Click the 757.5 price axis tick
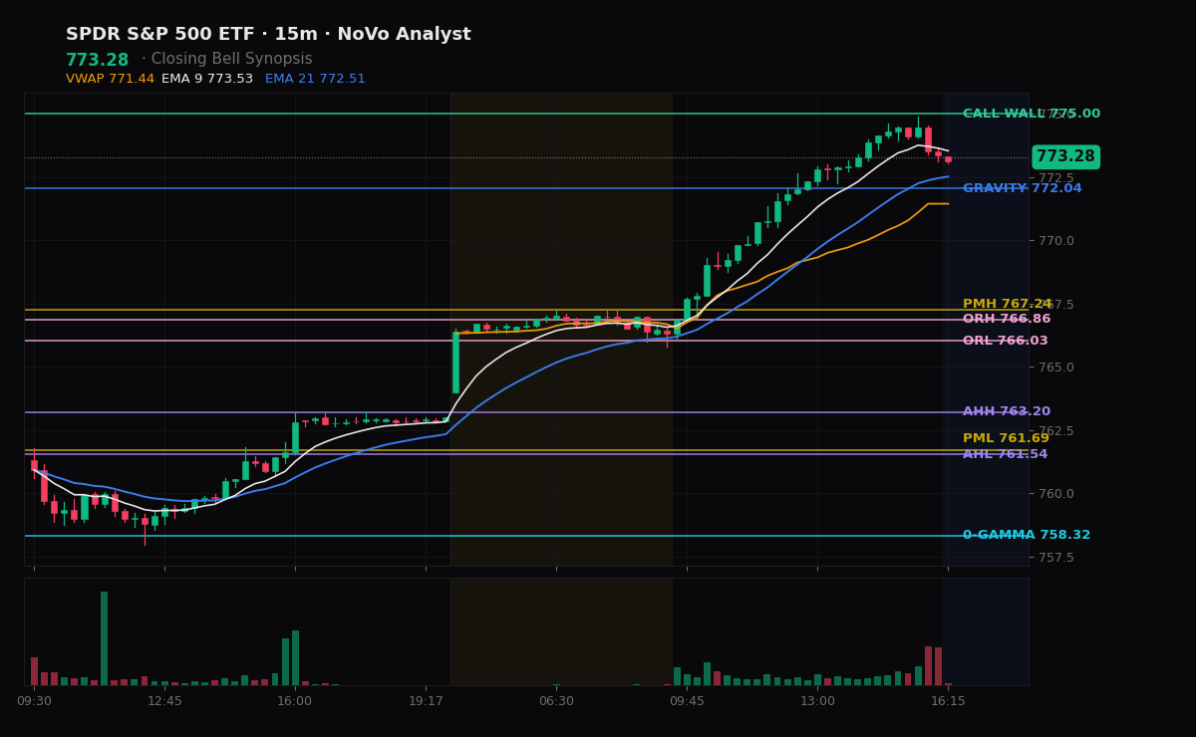 click(x=1056, y=558)
